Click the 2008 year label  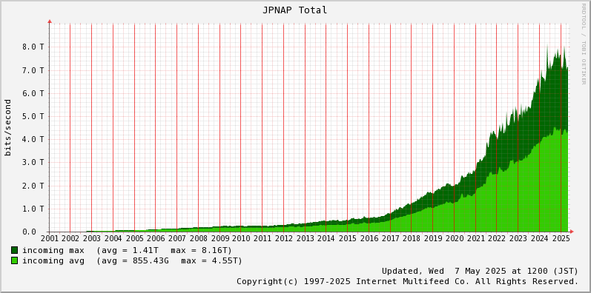pos(198,238)
